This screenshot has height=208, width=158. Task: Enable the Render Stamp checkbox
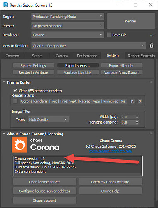pyautogui.click(x=15, y=102)
